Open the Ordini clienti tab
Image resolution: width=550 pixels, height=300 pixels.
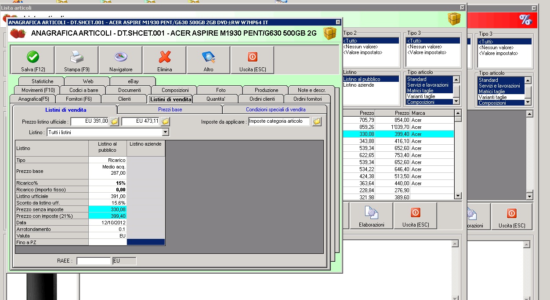262,99
